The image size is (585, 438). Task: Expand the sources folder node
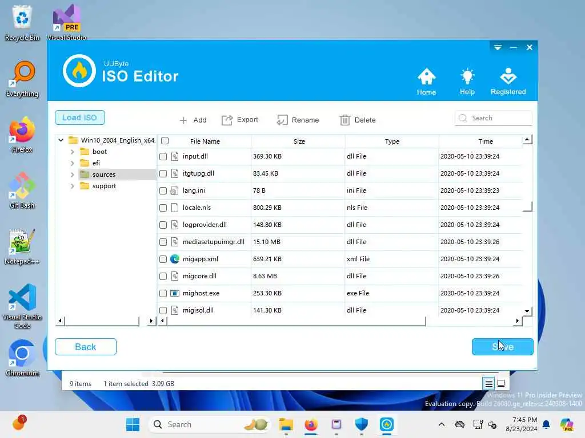(x=73, y=175)
